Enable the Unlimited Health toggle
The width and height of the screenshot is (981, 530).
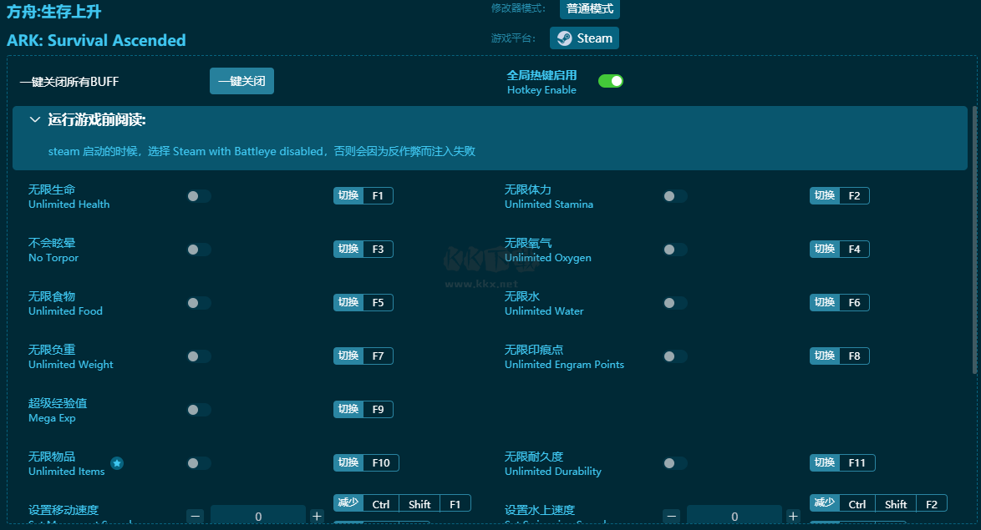(199, 196)
